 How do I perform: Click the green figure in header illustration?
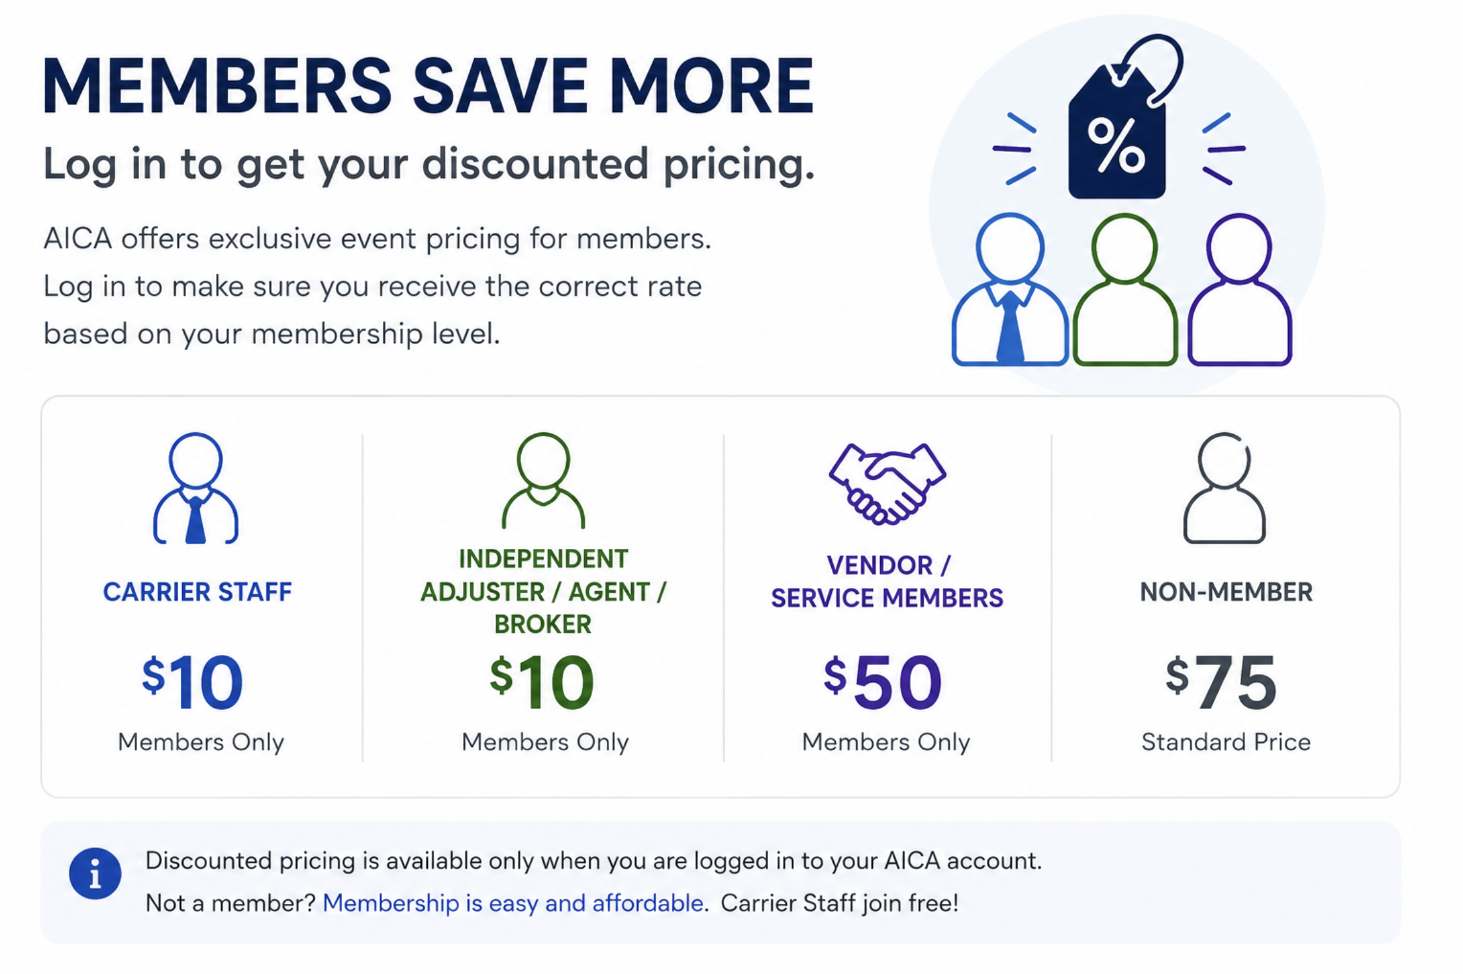(x=1125, y=289)
